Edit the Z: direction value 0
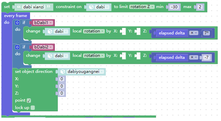 (62, 93)
